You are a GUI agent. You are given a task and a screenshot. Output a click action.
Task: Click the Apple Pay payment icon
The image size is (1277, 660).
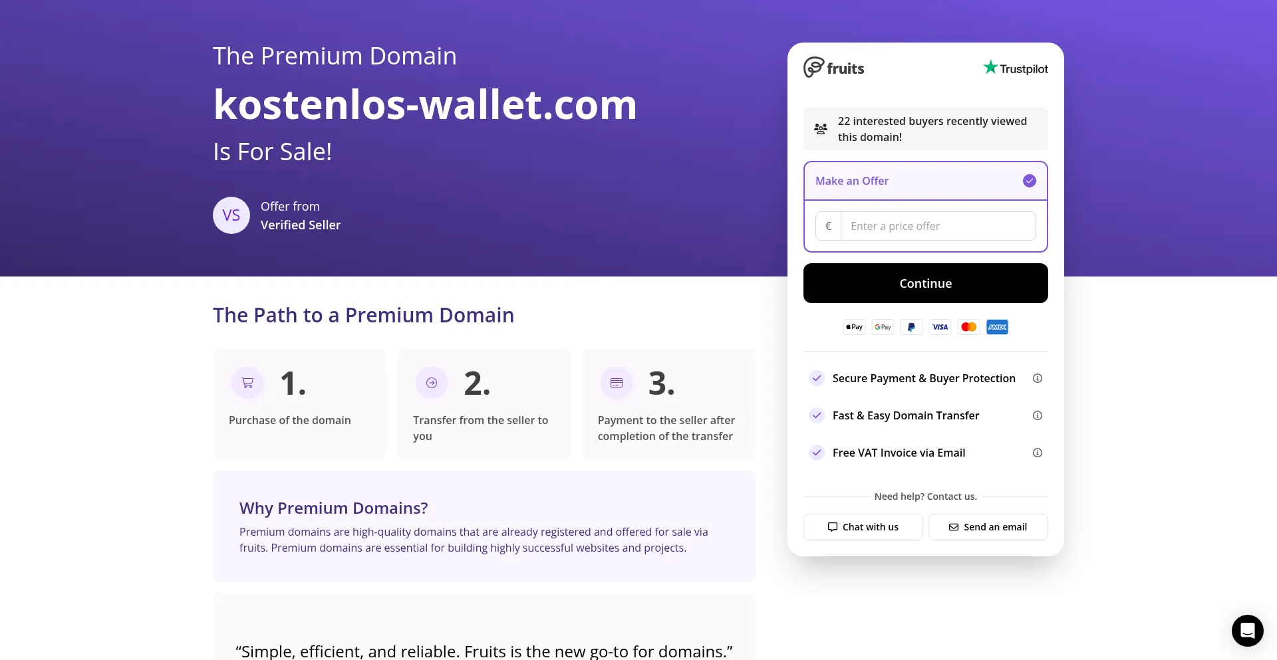[x=854, y=327]
